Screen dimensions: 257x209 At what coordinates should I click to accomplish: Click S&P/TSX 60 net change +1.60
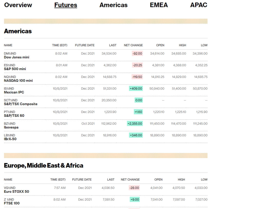(x=138, y=112)
